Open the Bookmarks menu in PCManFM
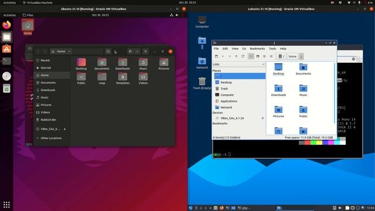 coord(257,49)
